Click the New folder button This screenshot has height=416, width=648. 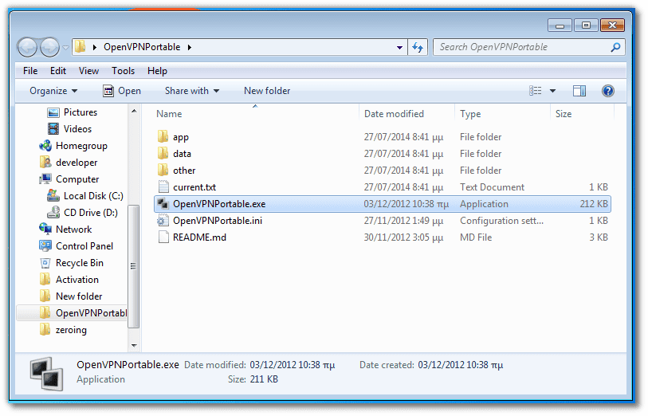tap(267, 91)
